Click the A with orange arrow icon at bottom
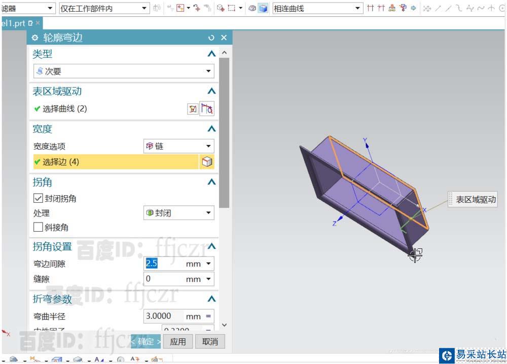The image size is (507, 364). 135,359
